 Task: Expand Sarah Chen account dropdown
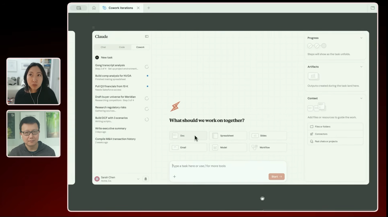[138, 179]
